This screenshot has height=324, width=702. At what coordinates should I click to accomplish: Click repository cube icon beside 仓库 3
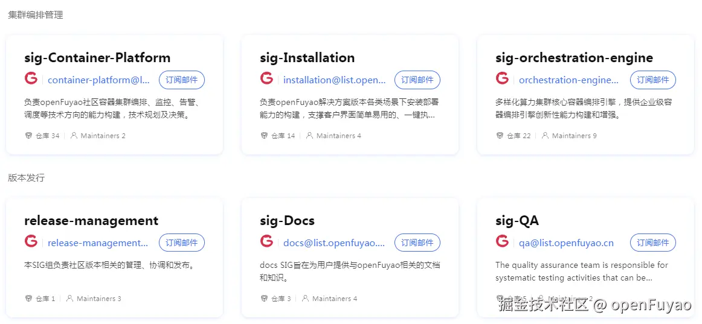point(263,298)
